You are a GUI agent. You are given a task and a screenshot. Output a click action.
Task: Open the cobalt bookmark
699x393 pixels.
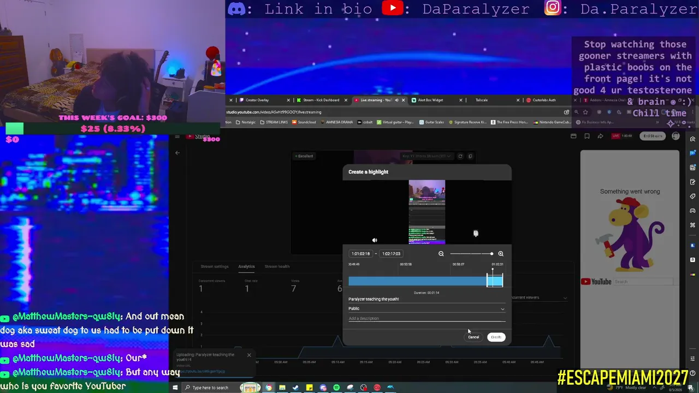(x=365, y=122)
